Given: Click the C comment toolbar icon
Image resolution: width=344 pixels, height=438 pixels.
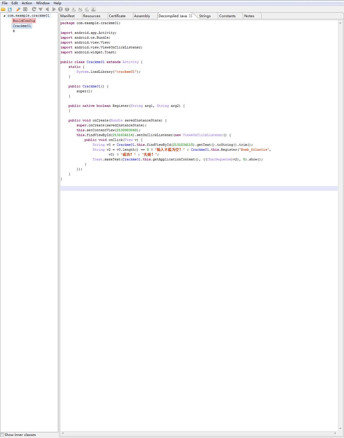Looking at the screenshot, I should pos(87,9).
